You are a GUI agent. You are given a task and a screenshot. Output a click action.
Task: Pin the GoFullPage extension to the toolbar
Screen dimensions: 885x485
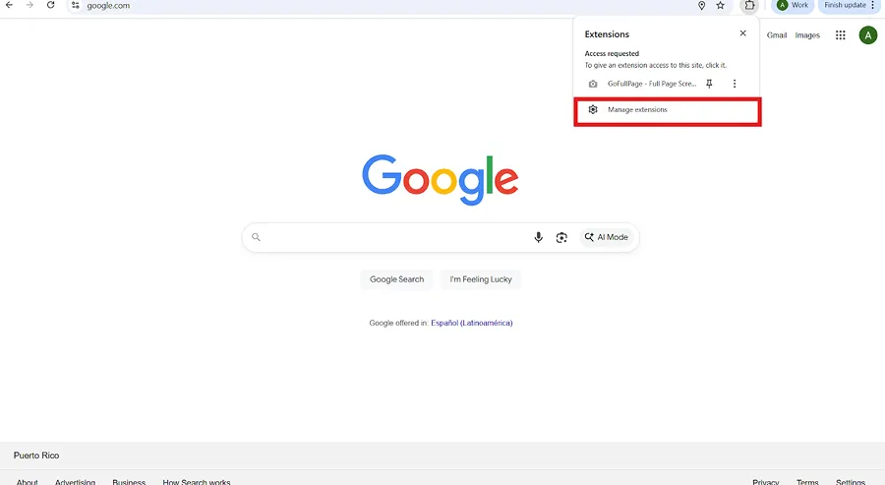(x=709, y=84)
